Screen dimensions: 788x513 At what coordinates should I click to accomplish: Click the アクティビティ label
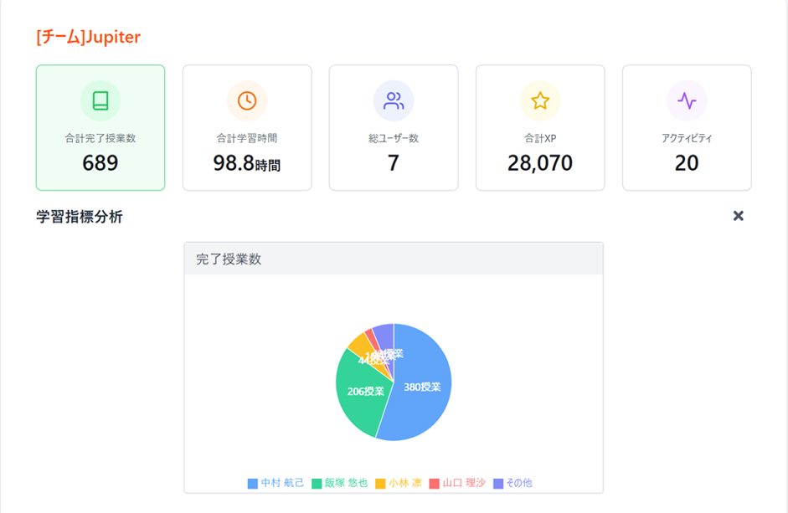coord(687,138)
